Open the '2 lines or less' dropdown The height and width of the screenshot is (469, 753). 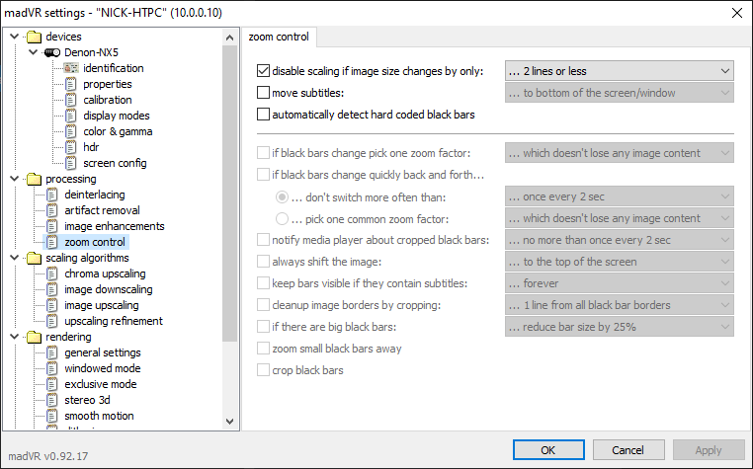tap(619, 71)
